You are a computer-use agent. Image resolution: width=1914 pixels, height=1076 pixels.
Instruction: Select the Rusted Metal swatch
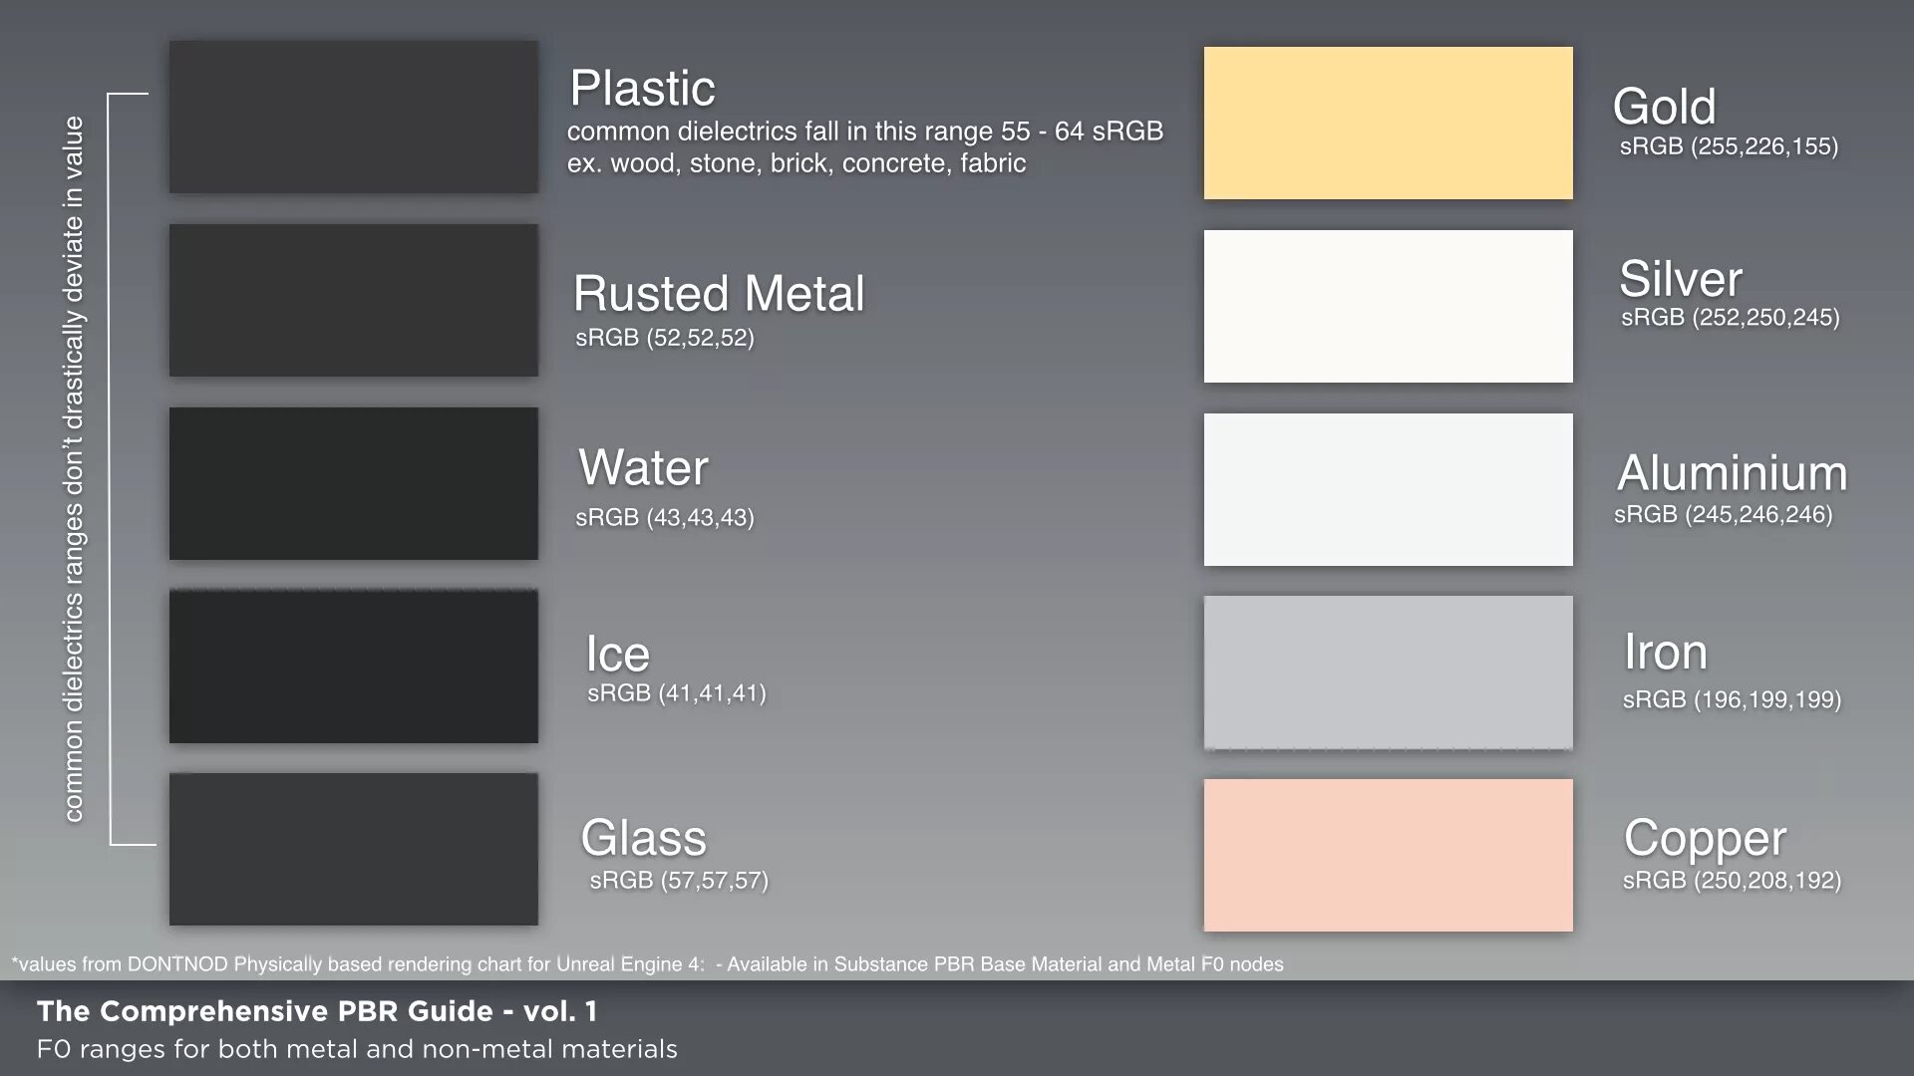[353, 300]
